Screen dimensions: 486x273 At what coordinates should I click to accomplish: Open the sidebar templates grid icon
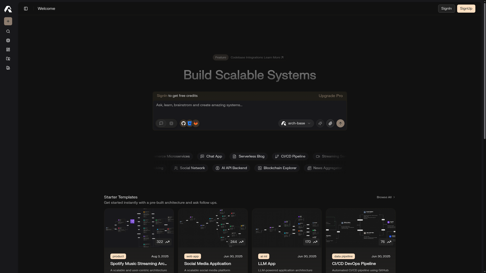tap(8, 50)
